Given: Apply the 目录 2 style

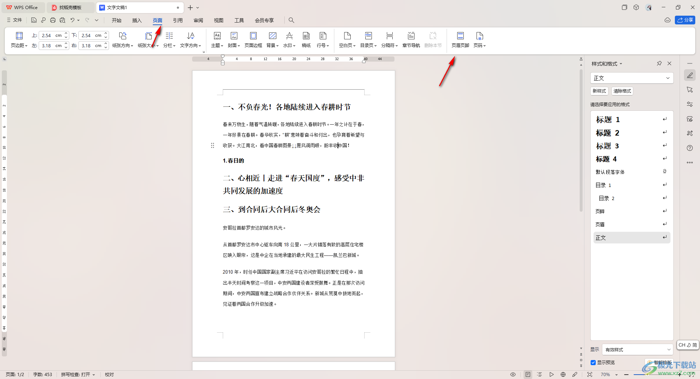Looking at the screenshot, I should (x=632, y=198).
